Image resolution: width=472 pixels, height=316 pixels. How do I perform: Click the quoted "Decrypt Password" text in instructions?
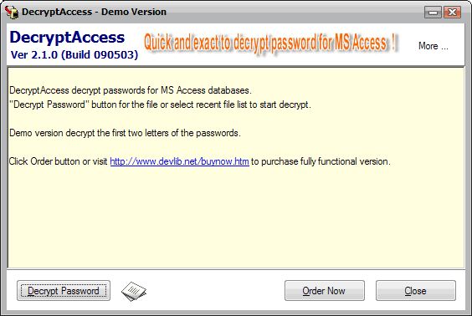(49, 104)
